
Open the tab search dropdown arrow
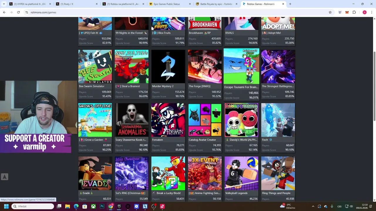click(x=4, y=4)
